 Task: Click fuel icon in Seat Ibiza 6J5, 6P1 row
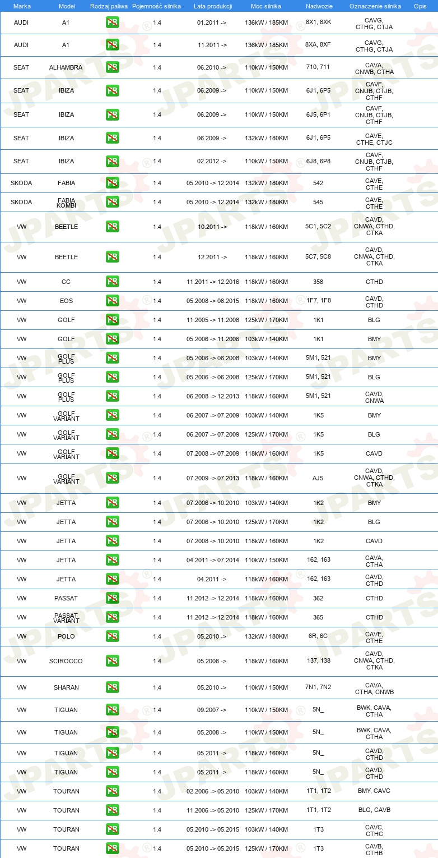[x=112, y=114]
